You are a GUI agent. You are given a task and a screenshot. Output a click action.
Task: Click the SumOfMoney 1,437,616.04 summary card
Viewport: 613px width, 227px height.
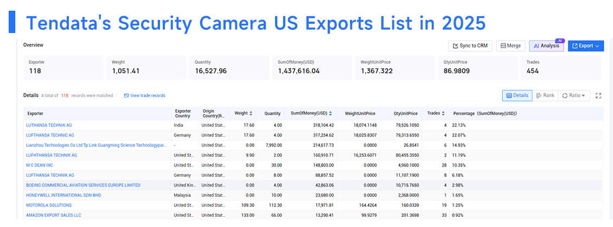pyautogui.click(x=312, y=68)
